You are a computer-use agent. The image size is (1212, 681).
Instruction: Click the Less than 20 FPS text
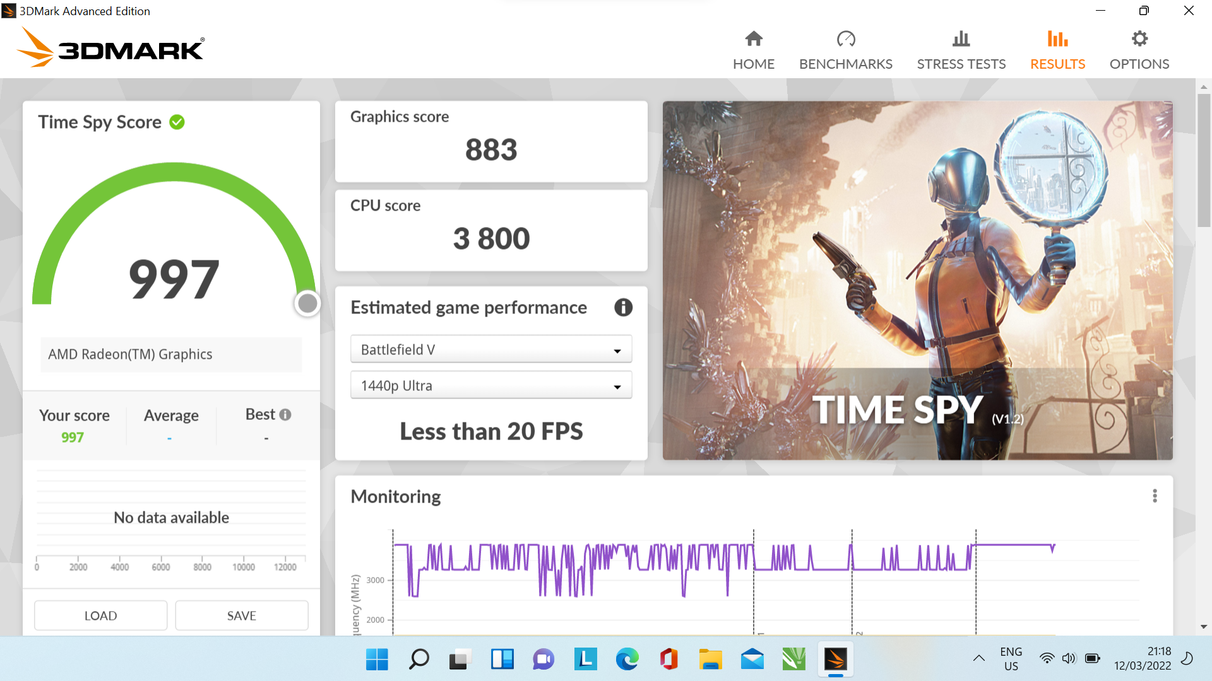[491, 431]
